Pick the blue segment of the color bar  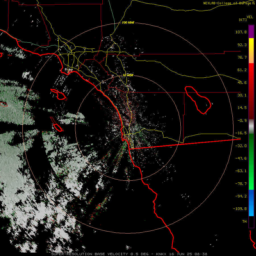pos(251,203)
